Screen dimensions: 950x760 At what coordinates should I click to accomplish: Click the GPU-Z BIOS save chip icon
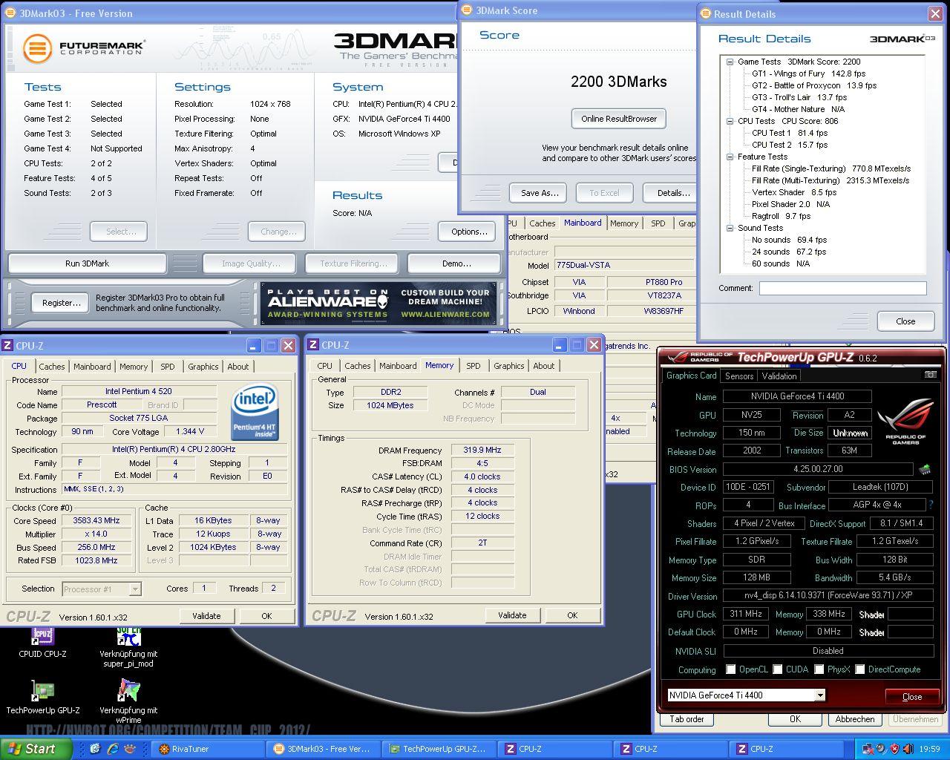pos(925,469)
